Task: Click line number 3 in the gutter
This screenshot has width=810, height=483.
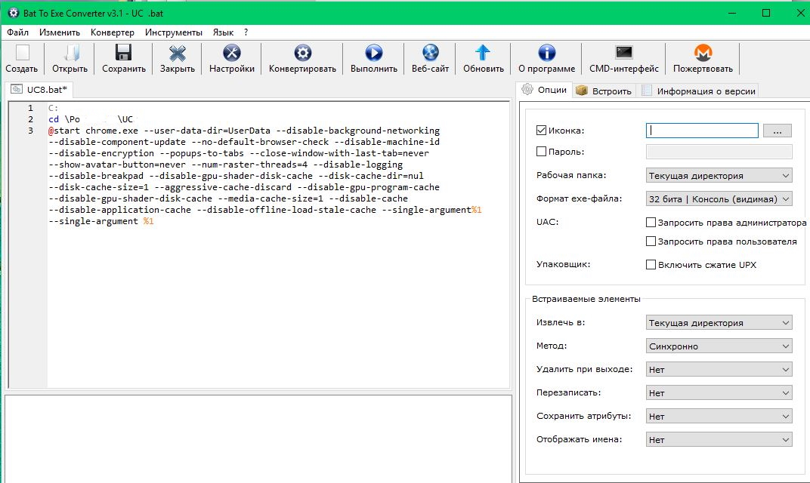Action: (30, 131)
